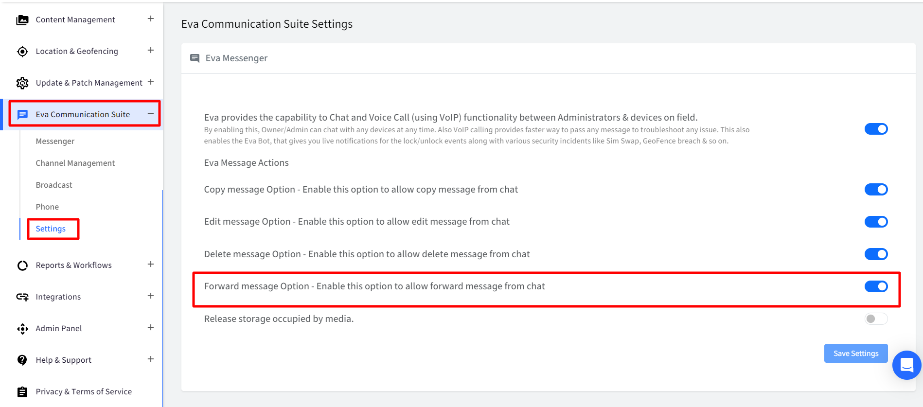Viewport: 923px width, 407px height.
Task: Open the floating chat support bubble
Action: pyautogui.click(x=907, y=365)
